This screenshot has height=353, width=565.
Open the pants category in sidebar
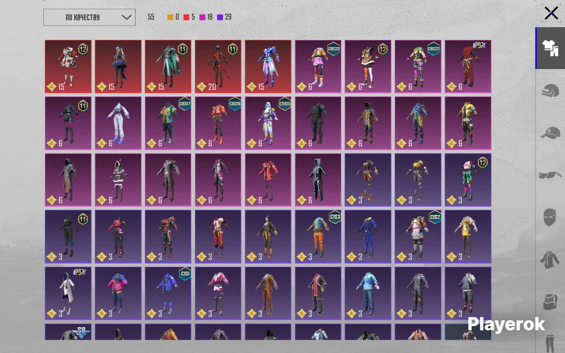[x=550, y=343]
